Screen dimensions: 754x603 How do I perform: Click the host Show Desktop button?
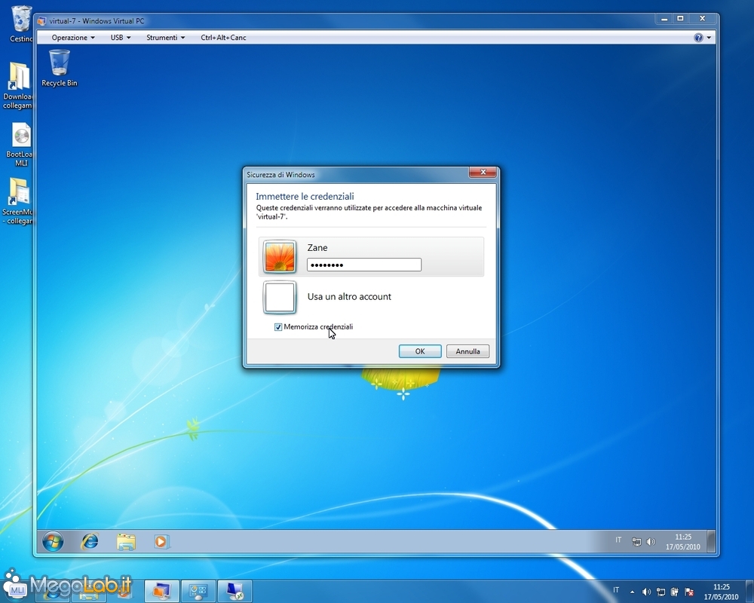point(750,592)
